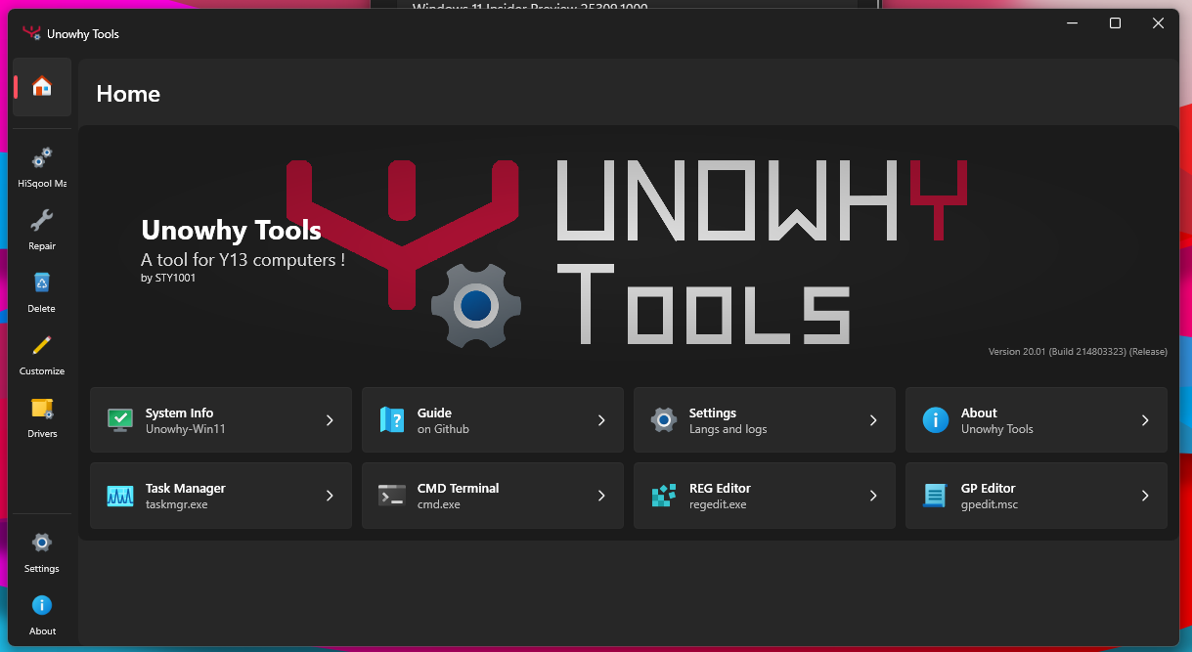Viewport: 1192px width, 652px height.
Task: Select the HiSqool Ma label in sidebar
Action: coord(42,184)
